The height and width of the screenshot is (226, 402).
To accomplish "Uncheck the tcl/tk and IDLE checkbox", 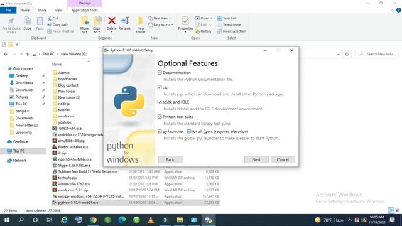I will point(160,102).
